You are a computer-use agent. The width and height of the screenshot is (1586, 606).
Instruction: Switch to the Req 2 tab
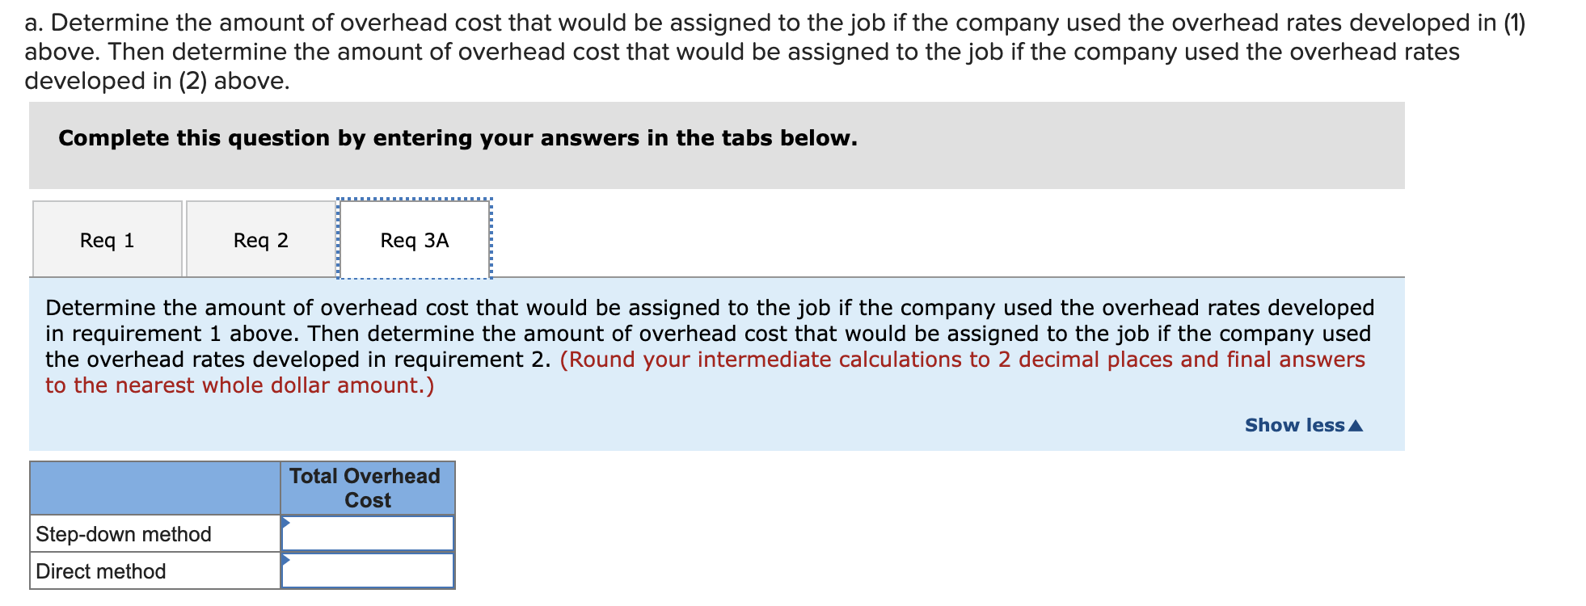click(x=260, y=238)
